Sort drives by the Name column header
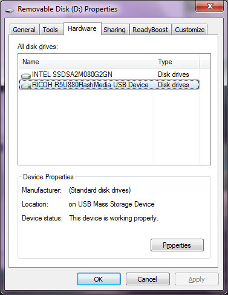This screenshot has width=228, height=295. [86, 62]
